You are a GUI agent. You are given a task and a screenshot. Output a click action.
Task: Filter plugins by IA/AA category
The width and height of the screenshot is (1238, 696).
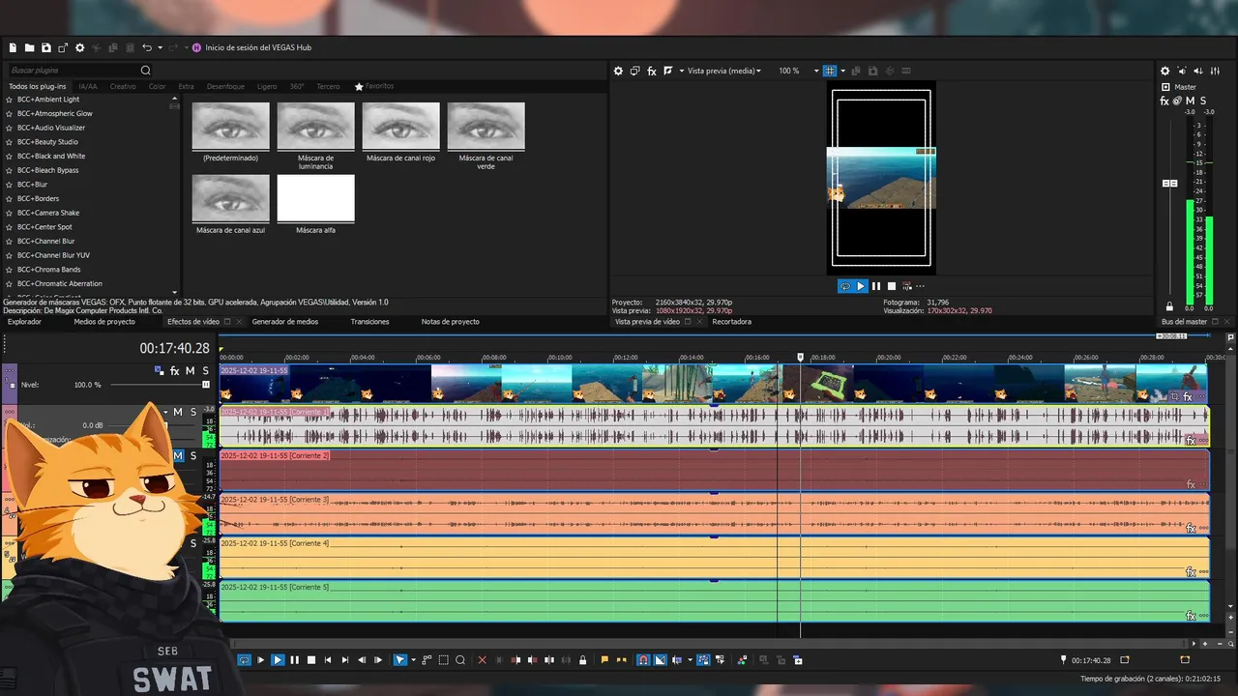(88, 86)
